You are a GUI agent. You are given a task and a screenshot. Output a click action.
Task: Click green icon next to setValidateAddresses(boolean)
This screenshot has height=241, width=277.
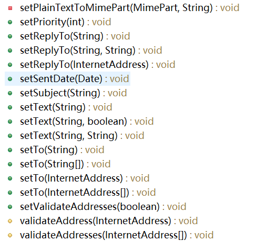point(10,207)
